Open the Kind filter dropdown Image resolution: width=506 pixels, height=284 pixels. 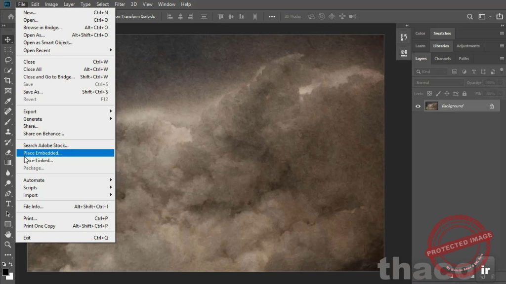click(430, 72)
